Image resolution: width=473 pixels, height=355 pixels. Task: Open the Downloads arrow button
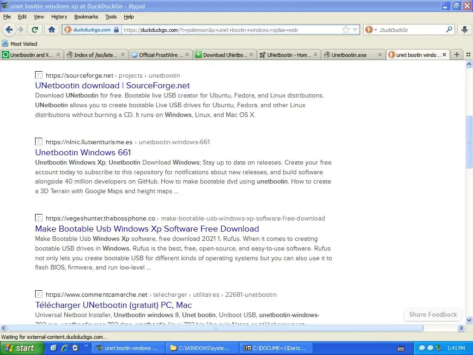point(465,30)
